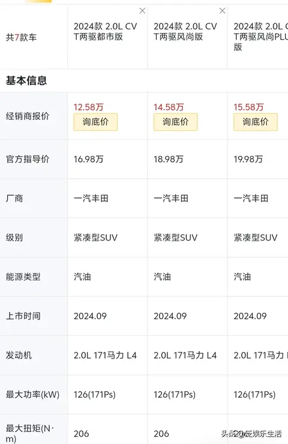Click the 基本信息 section heading
Screen dimensions: 288x444
(x=26, y=81)
